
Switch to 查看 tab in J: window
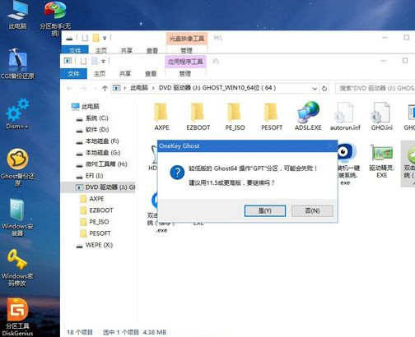click(x=151, y=73)
